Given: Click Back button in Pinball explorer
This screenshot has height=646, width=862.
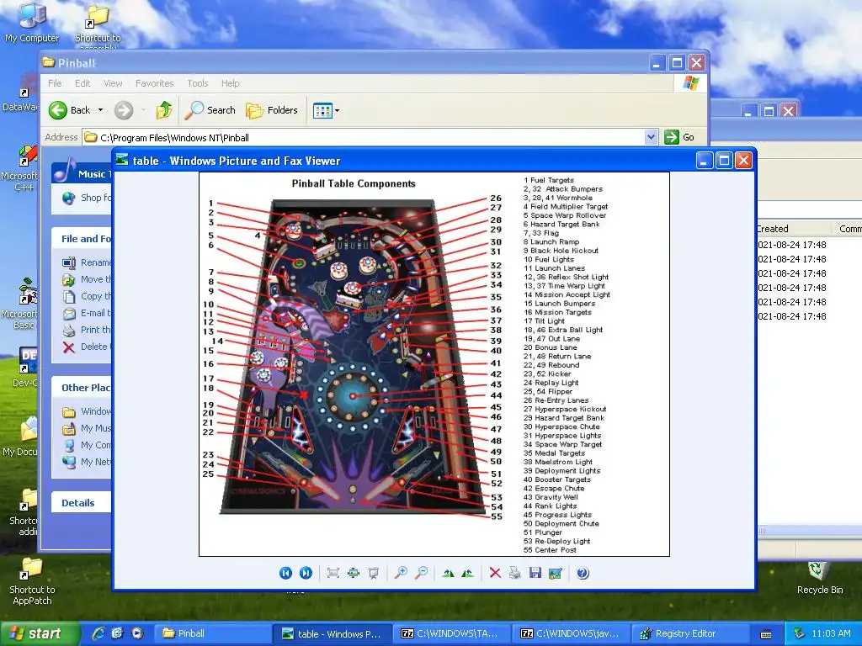Looking at the screenshot, I should tap(69, 110).
